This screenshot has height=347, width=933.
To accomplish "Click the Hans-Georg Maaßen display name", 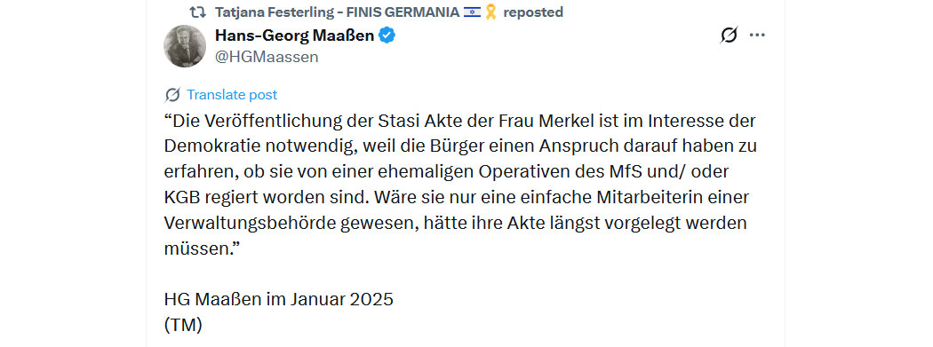I will pyautogui.click(x=294, y=35).
